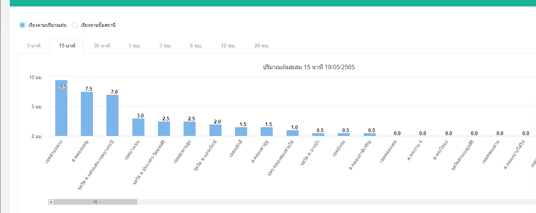This screenshot has height=213, width=536.
Task: Select the เรียงตามชื่อสถานี radio button
Action: [75, 25]
